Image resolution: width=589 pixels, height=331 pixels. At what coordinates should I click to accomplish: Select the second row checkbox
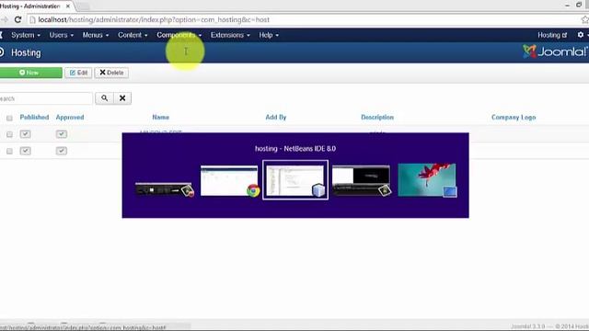9,151
